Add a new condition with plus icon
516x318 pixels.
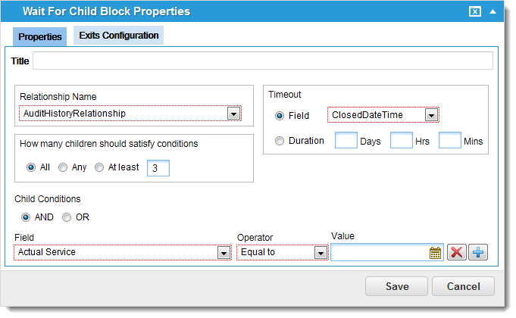(x=477, y=253)
